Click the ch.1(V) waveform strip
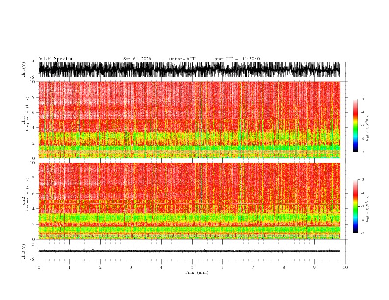The image size is (389, 300). coord(189,70)
